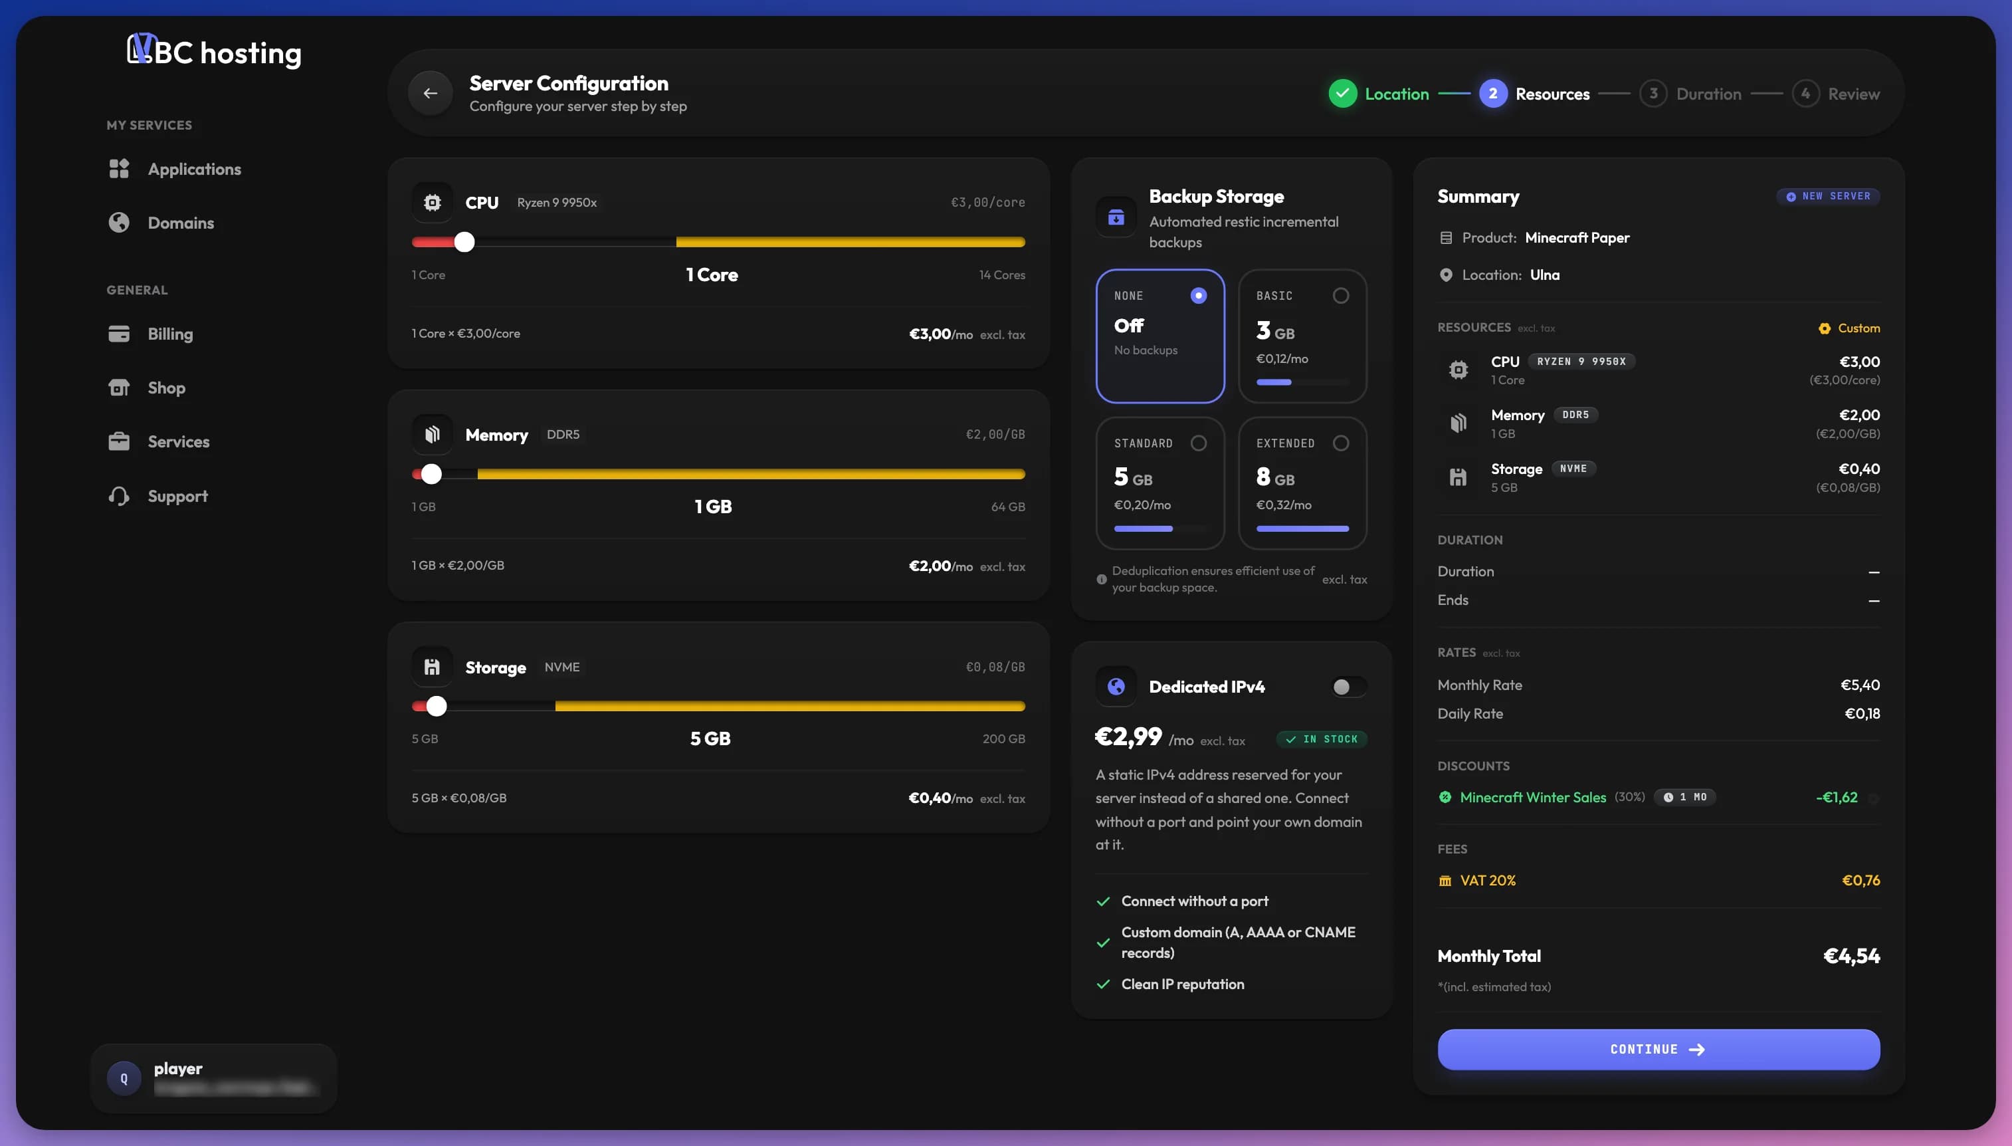Enable the Dedicated IPv4 toggle

[1348, 687]
